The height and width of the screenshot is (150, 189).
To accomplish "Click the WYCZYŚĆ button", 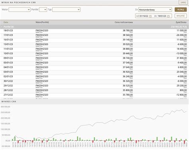I will [x=181, y=16].
